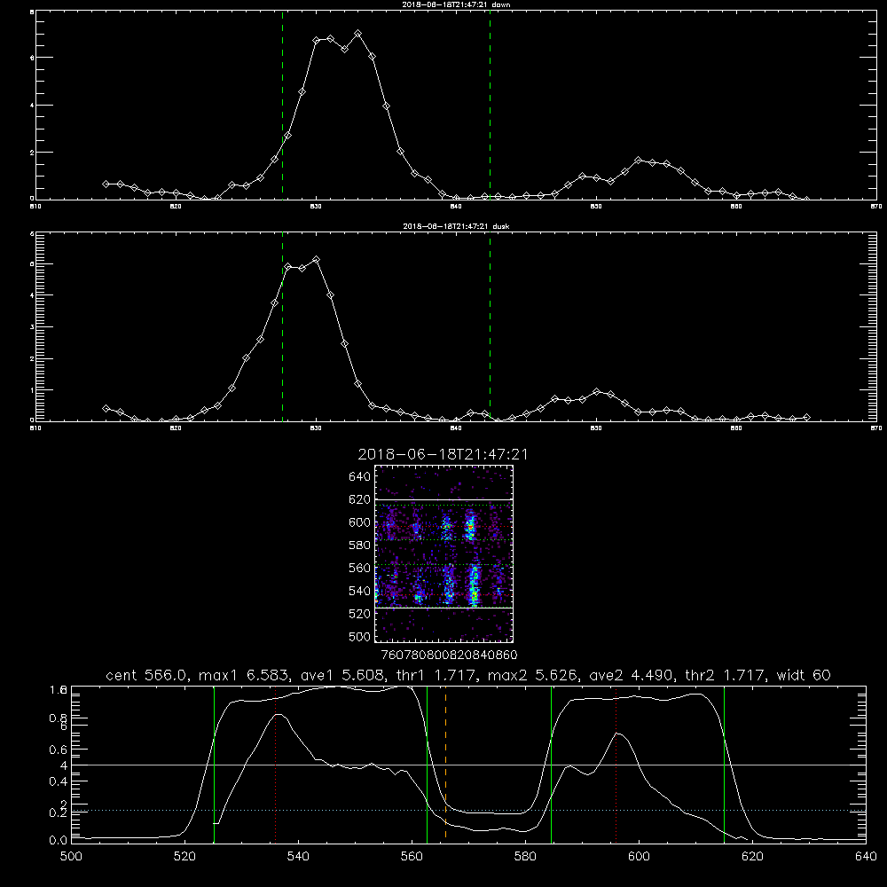
Task: Click heatmap y-axis label 560
Action: [x=360, y=568]
